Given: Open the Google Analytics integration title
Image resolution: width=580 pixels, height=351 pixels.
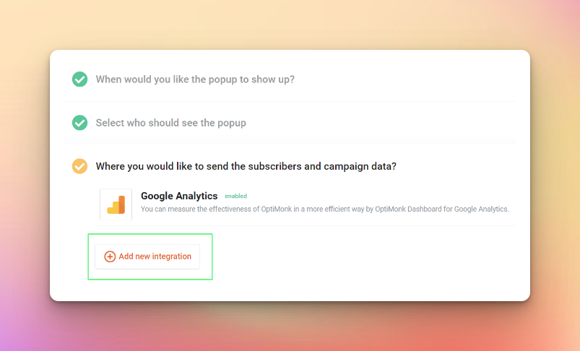Looking at the screenshot, I should 179,196.
